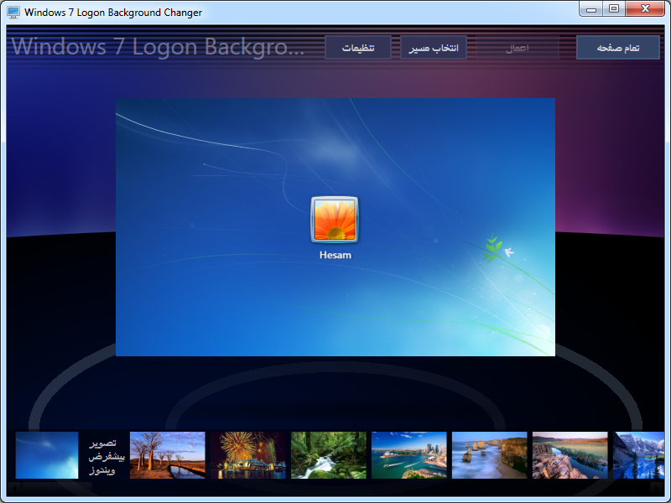This screenshot has height=503, width=671.
Task: Select the snowy mountains thumbnail
Action: [x=638, y=455]
